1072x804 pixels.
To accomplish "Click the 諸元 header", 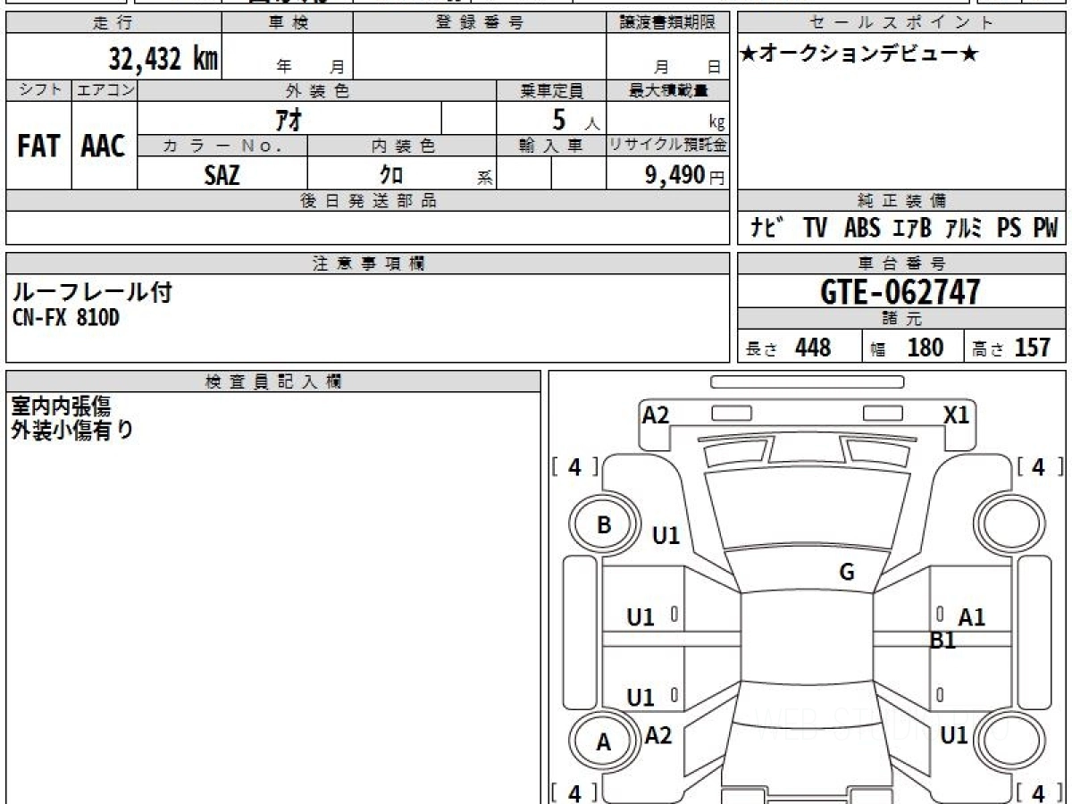I will coord(902,320).
